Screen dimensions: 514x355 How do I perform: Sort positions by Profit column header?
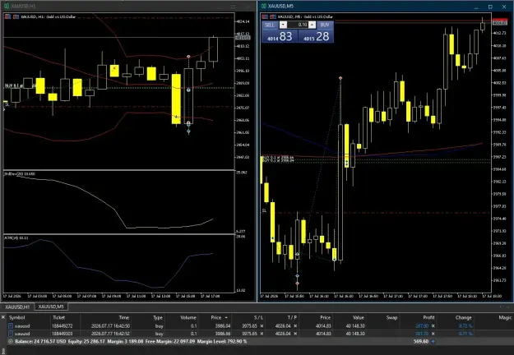pos(428,317)
